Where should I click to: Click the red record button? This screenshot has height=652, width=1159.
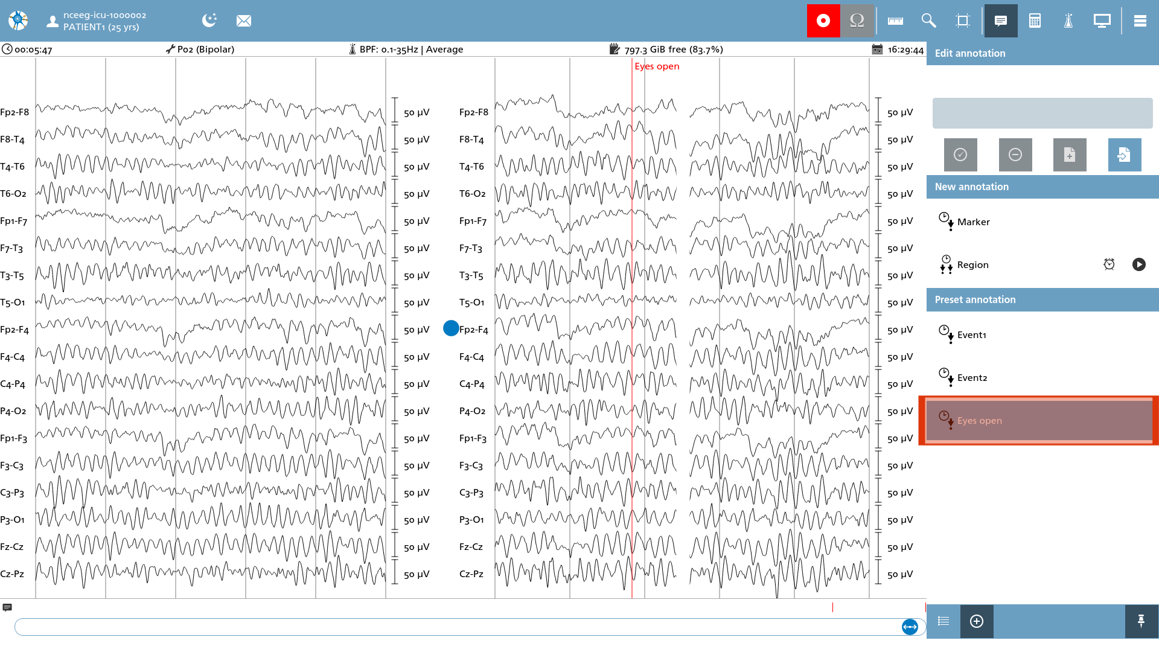pos(823,21)
